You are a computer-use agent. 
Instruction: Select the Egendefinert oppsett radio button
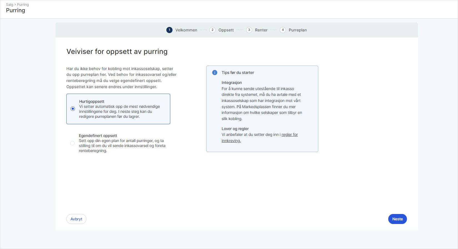click(72, 143)
